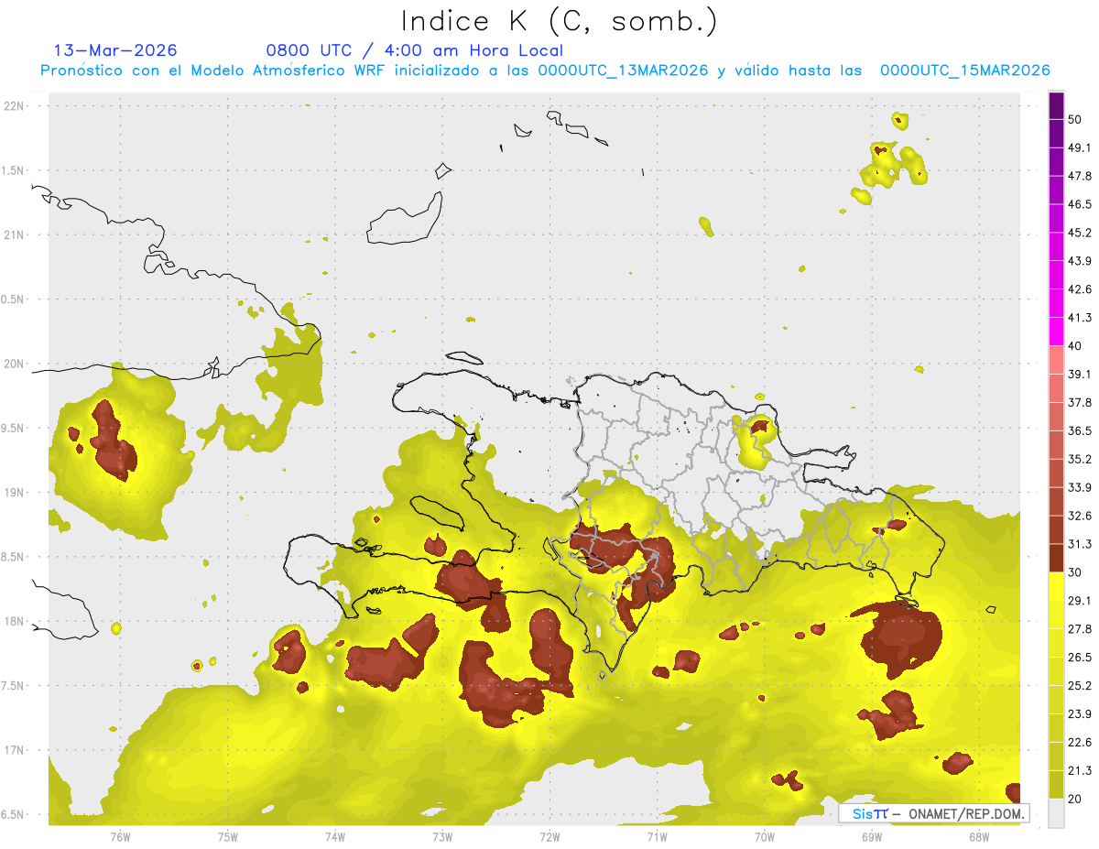Click the latitude axis label "18N"

pos(15,621)
